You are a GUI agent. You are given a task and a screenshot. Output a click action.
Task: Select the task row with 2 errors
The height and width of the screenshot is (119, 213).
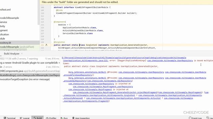[30, 67]
